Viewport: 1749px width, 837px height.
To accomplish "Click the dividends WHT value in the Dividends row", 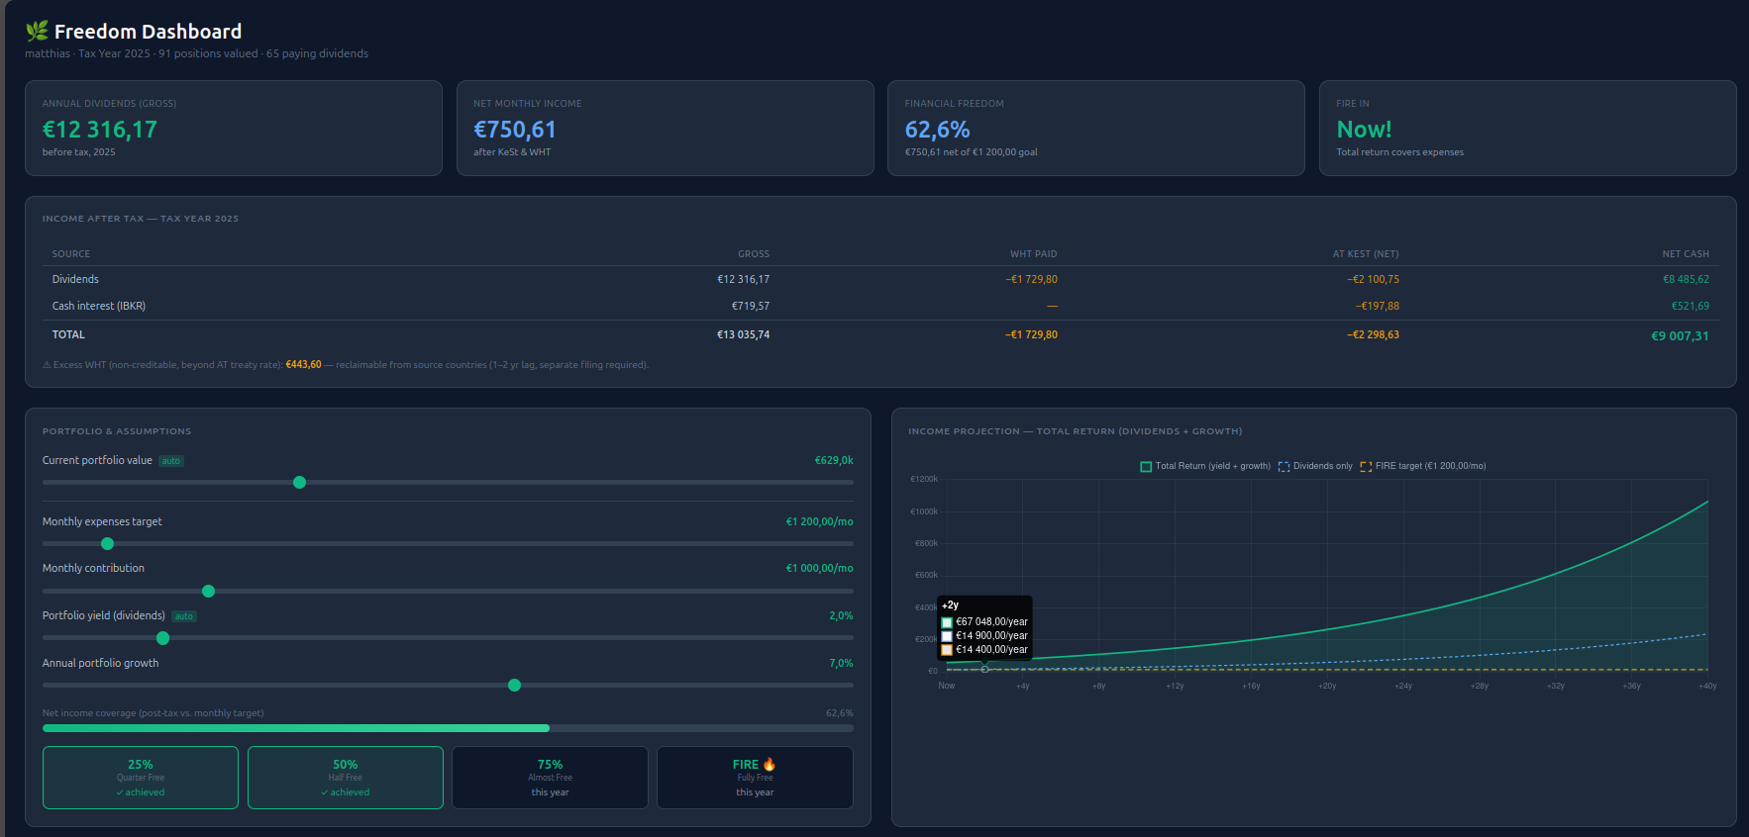I will 1031,280.
